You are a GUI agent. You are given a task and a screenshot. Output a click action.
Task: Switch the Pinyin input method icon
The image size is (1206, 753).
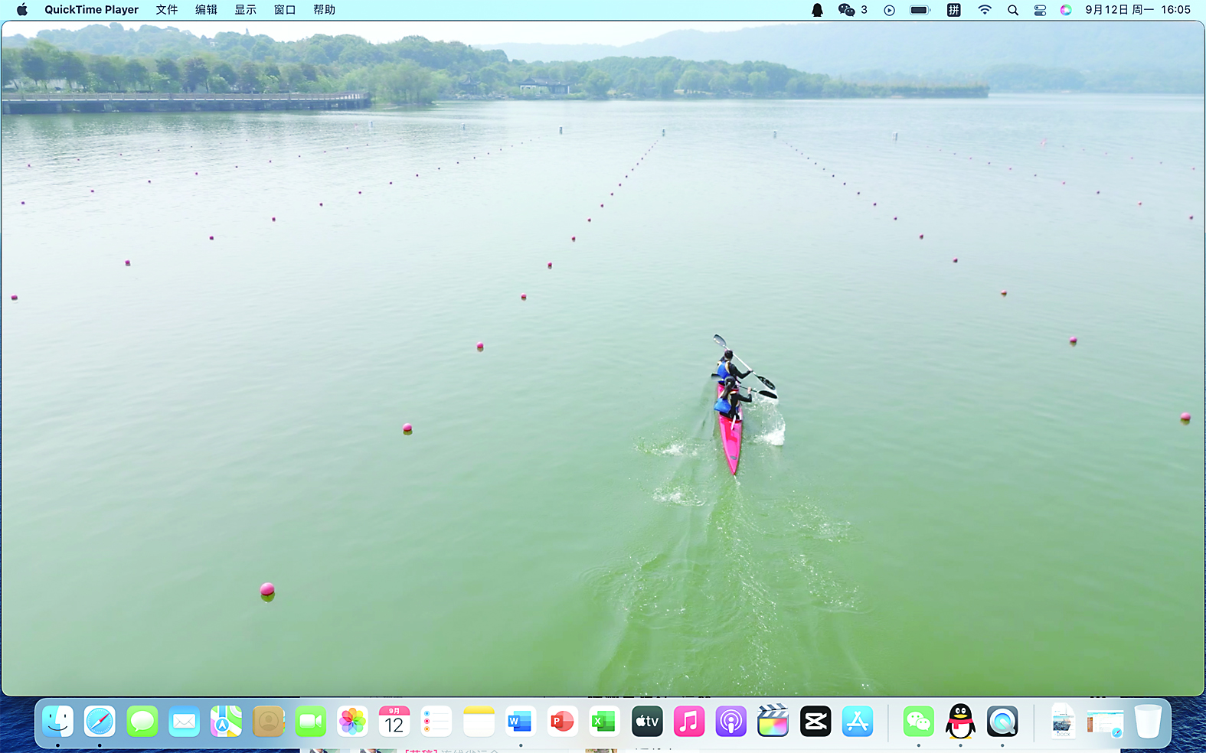[x=953, y=10]
